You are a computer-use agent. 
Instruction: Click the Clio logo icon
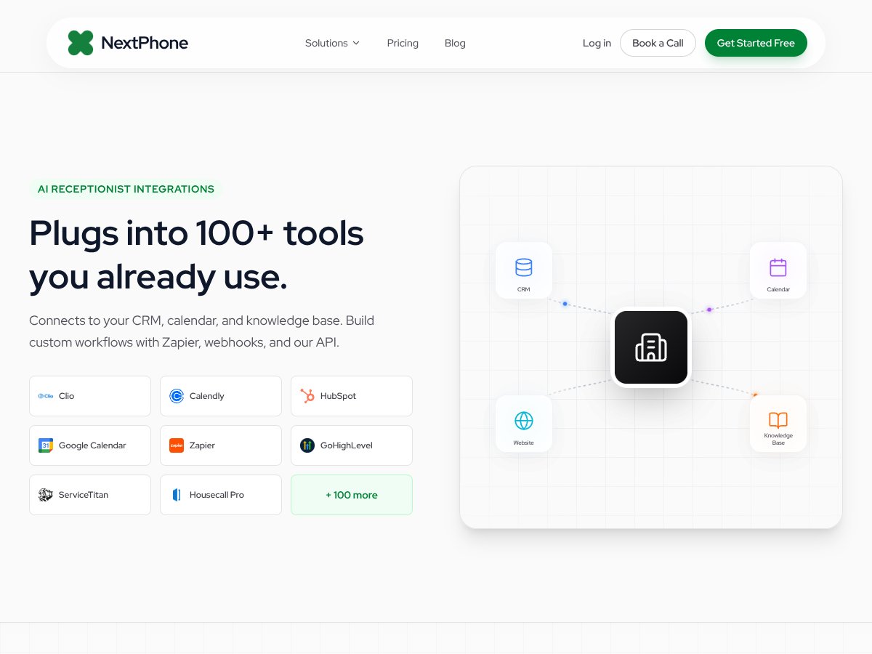(46, 396)
